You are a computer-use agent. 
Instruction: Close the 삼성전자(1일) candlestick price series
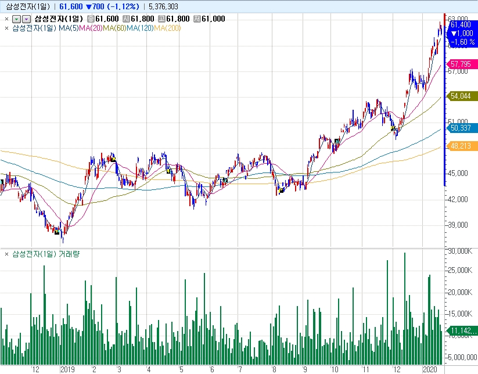pos(6,19)
